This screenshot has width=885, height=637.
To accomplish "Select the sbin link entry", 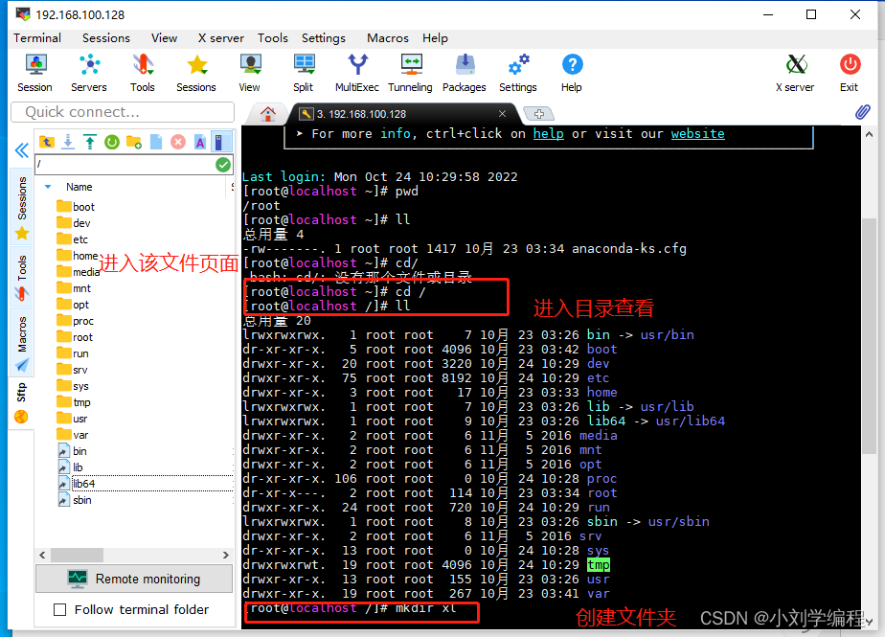I will click(x=75, y=500).
